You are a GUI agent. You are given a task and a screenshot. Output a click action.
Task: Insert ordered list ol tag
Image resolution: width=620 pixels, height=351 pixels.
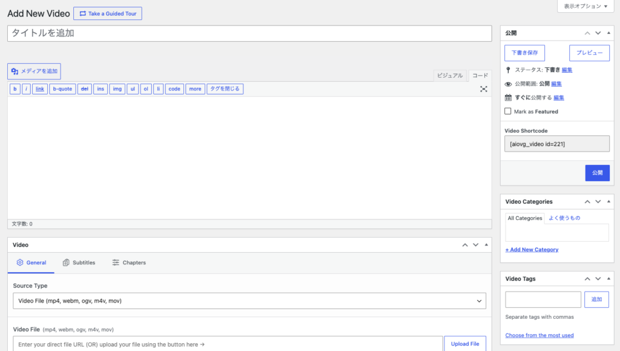[146, 89]
